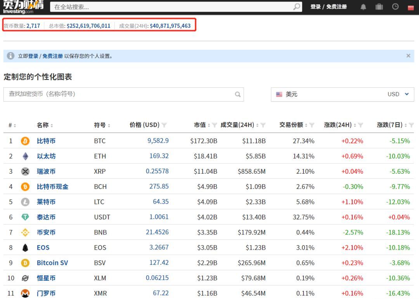Click the BNB 24H change -2.57%
This screenshot has height=299, width=419.
[353, 232]
